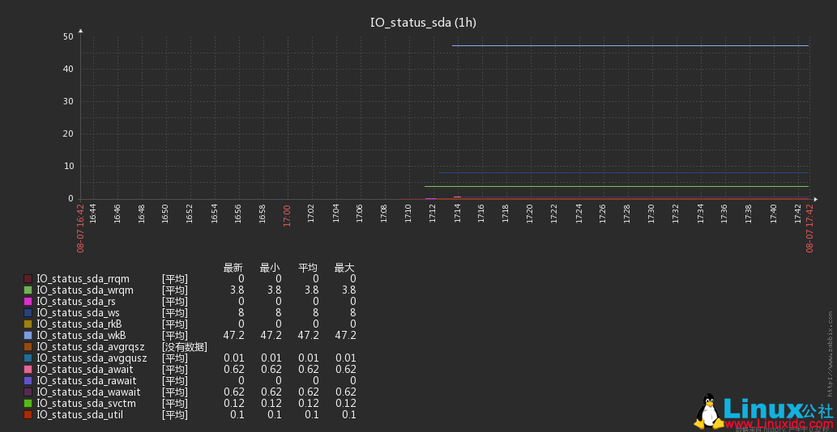Click the dark blue IO_status_sda_ws swatch
Image resolution: width=837 pixels, height=432 pixels.
(x=28, y=313)
